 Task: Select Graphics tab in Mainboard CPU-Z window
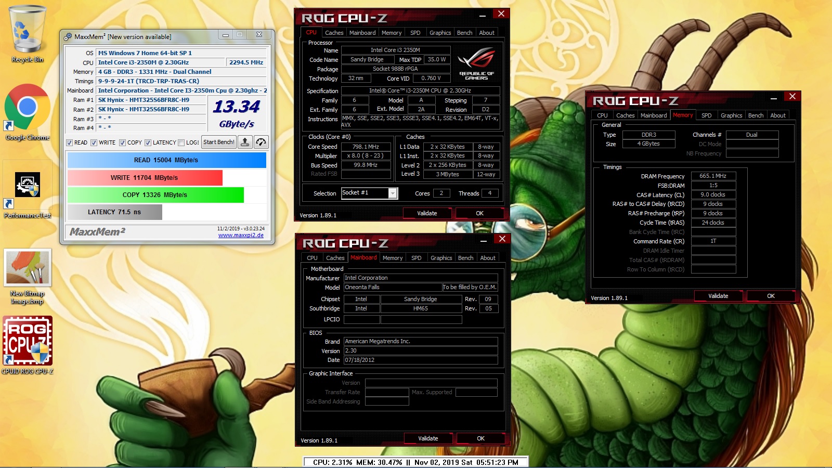pos(441,258)
